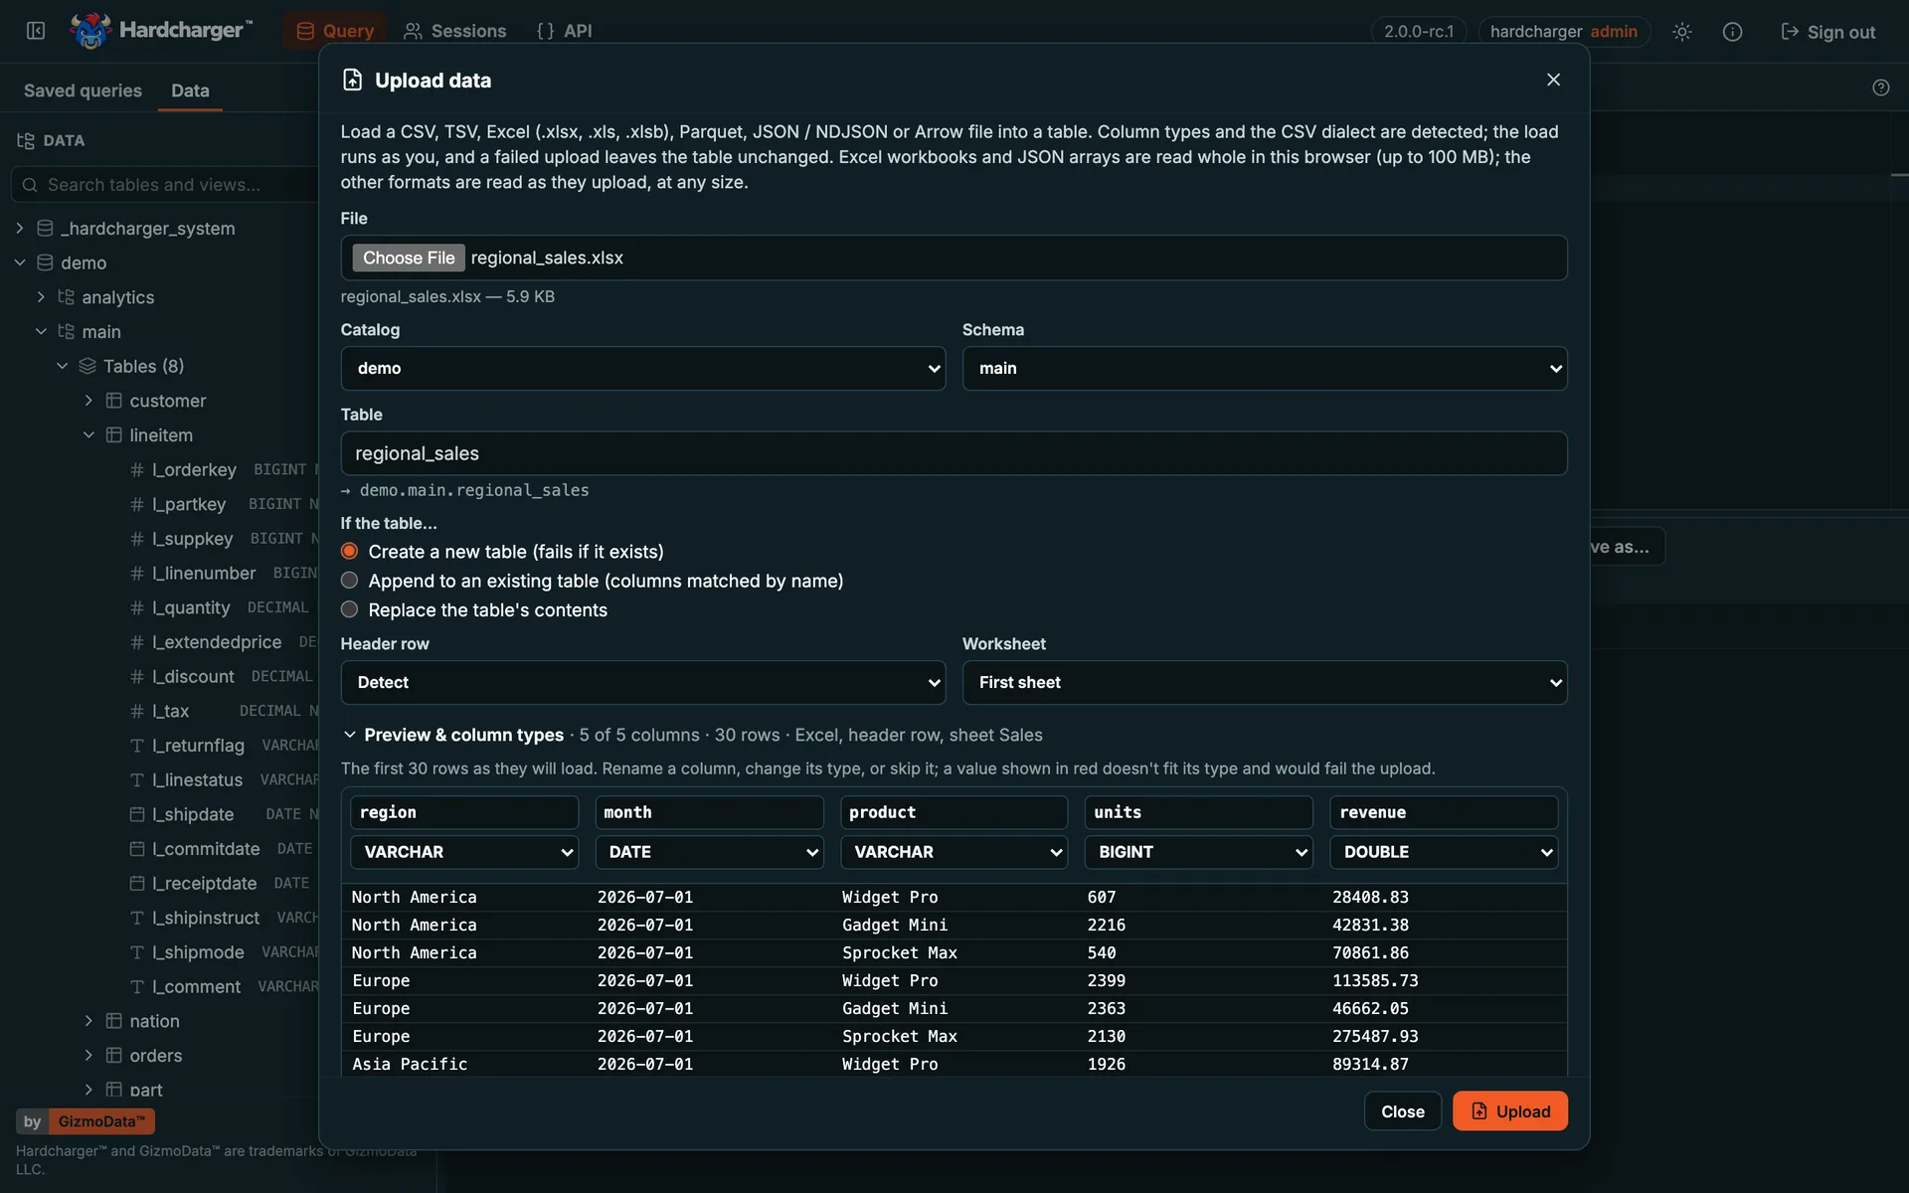Click the Close button in dialog
1909x1193 pixels.
pos(1402,1111)
